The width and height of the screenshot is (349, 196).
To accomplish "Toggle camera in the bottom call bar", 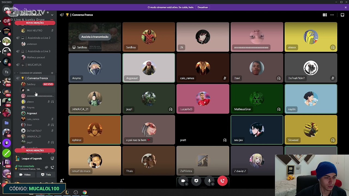I will pos(183,181).
